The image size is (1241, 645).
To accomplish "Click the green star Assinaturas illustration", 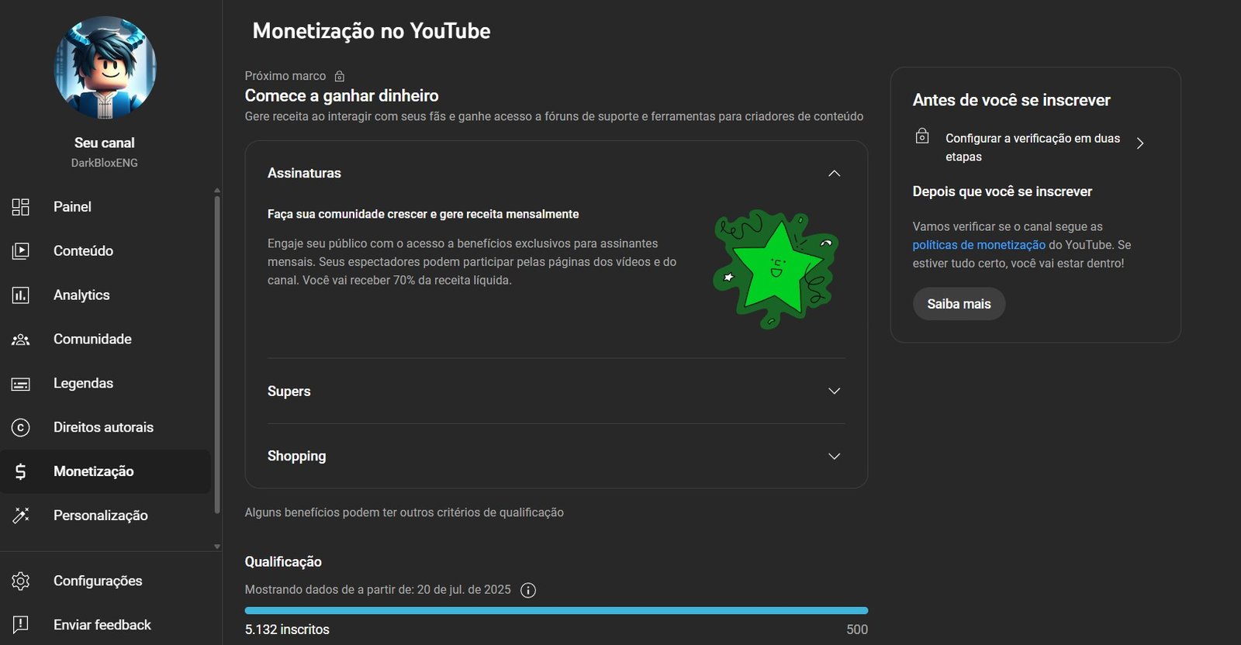I will pyautogui.click(x=776, y=268).
